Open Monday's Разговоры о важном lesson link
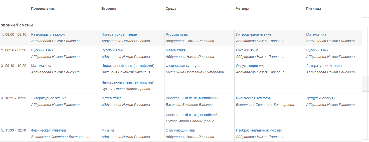369x142 pixels. [48, 34]
